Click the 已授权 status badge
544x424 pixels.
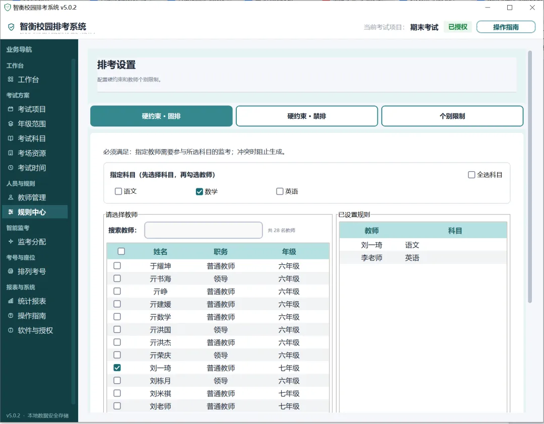click(x=457, y=27)
